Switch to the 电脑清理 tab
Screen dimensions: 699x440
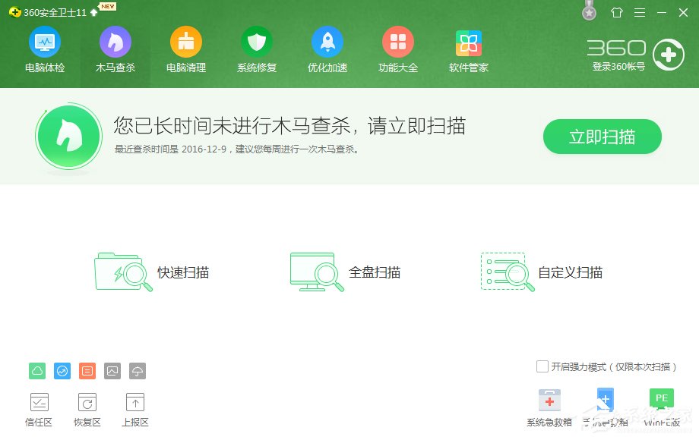pos(185,49)
